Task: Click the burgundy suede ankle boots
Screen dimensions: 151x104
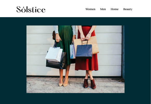Action: [90, 83]
